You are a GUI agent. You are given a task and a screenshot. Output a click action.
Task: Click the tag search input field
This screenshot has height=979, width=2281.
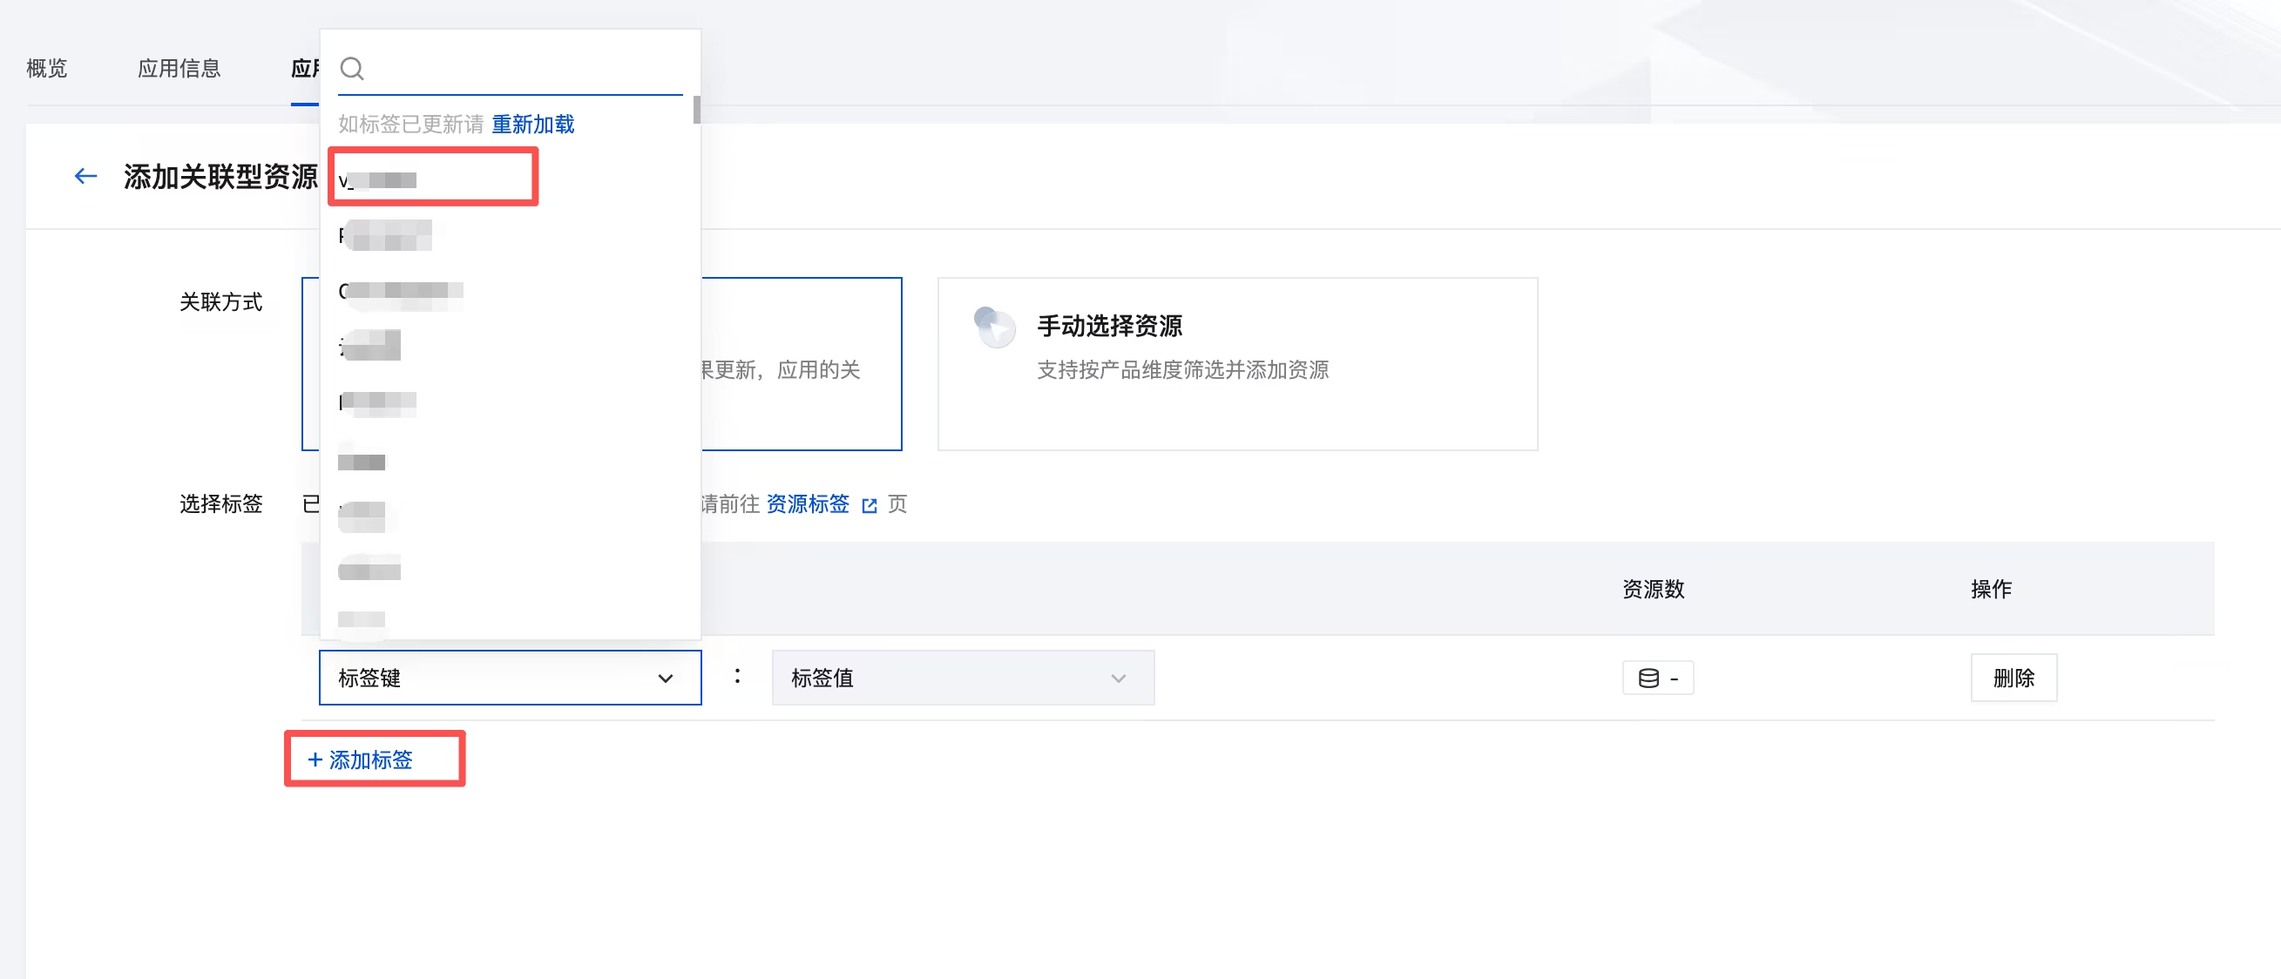(x=525, y=68)
